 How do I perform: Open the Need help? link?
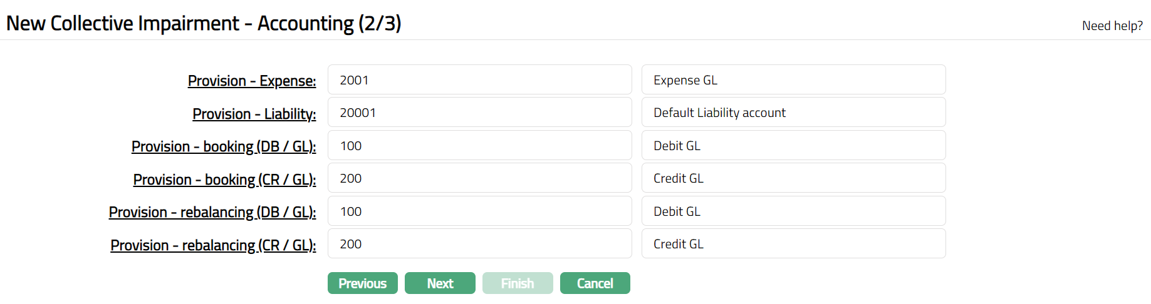pyautogui.click(x=1112, y=26)
